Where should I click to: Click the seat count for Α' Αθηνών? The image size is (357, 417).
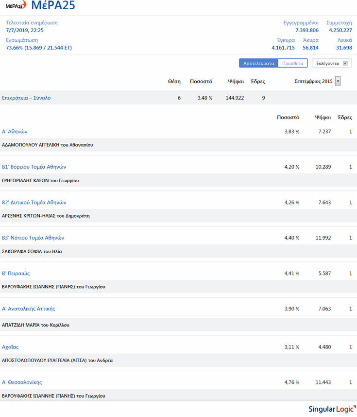point(350,131)
